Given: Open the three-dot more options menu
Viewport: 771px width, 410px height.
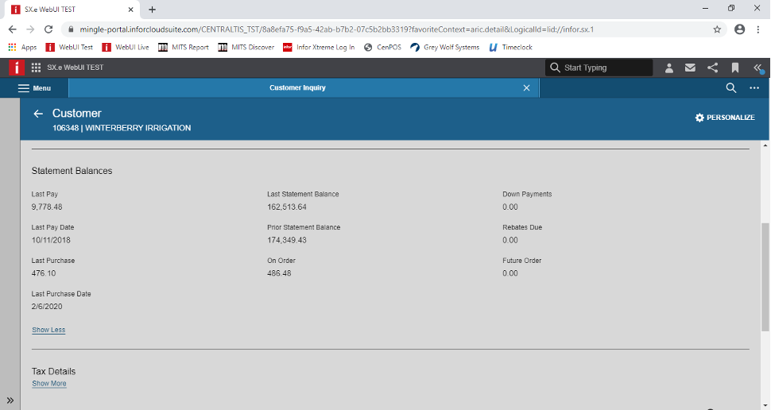Looking at the screenshot, I should coord(754,88).
